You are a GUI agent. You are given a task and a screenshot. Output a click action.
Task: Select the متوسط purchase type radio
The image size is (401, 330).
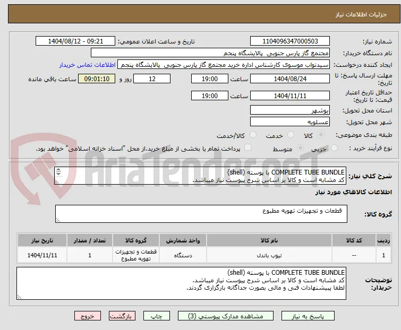pos(300,148)
